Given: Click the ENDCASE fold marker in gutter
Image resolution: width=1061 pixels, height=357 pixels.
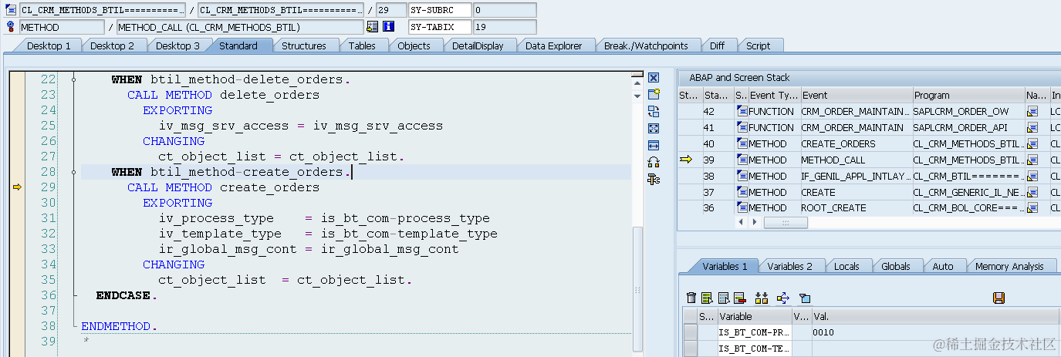Looking at the screenshot, I should pyautogui.click(x=74, y=295).
